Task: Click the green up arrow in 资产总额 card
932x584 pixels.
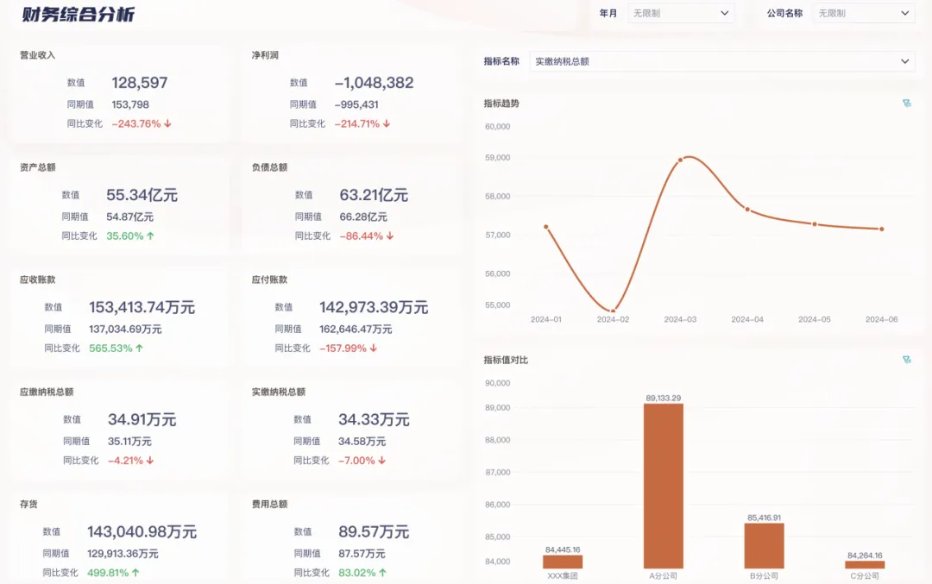Action: point(151,236)
